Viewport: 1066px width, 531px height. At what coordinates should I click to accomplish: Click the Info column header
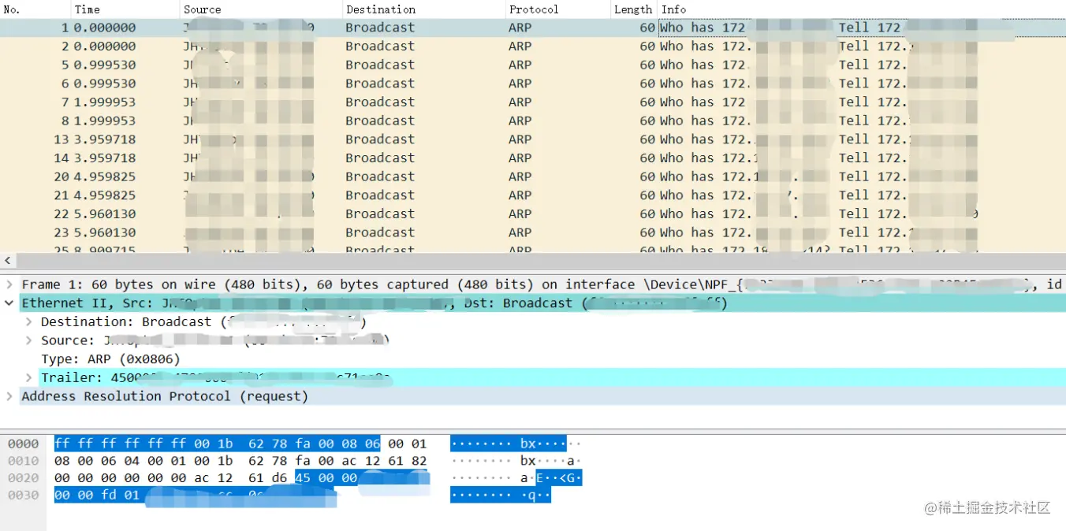point(862,9)
